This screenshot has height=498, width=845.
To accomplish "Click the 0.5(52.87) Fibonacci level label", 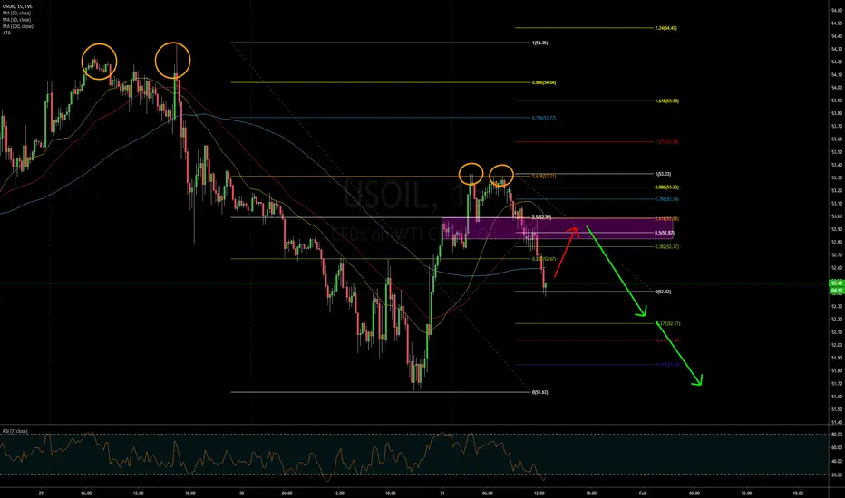I will tap(664, 233).
